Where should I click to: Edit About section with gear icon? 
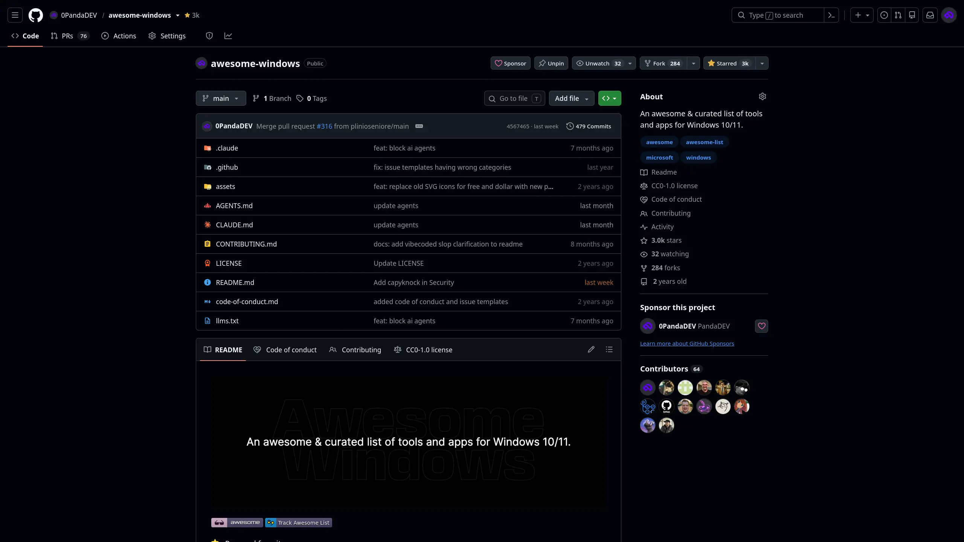click(x=762, y=97)
